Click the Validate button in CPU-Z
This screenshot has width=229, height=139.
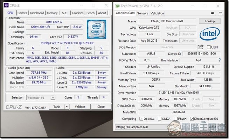point(80,107)
